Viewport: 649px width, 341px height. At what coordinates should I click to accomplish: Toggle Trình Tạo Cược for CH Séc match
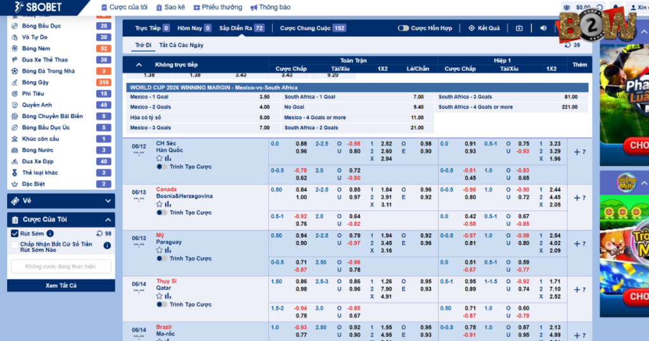(x=162, y=167)
